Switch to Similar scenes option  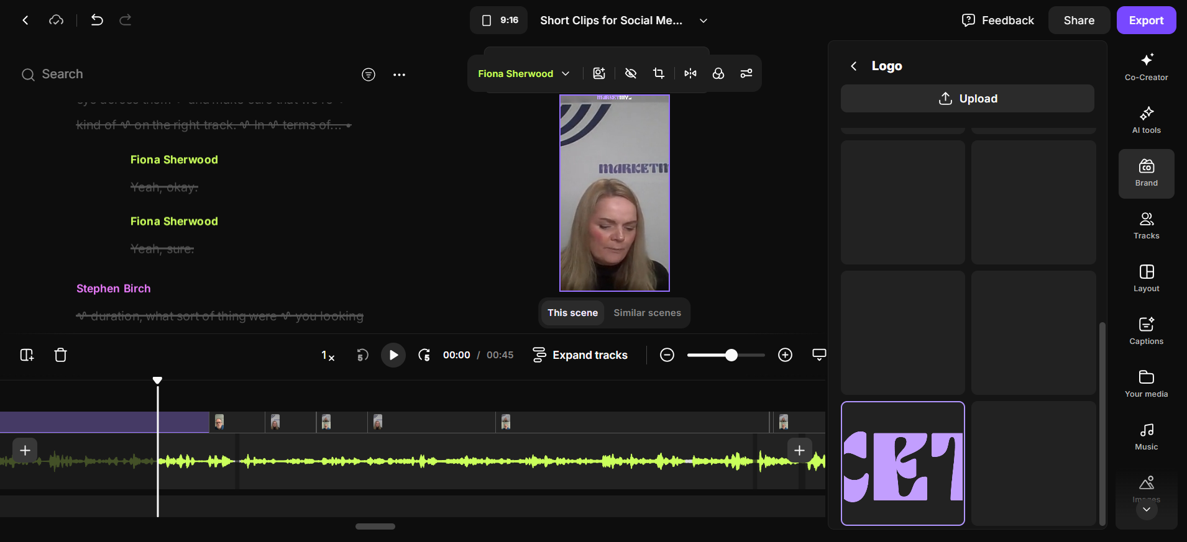(x=647, y=313)
